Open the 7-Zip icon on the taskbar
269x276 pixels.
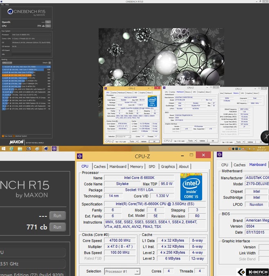click(x=29, y=149)
